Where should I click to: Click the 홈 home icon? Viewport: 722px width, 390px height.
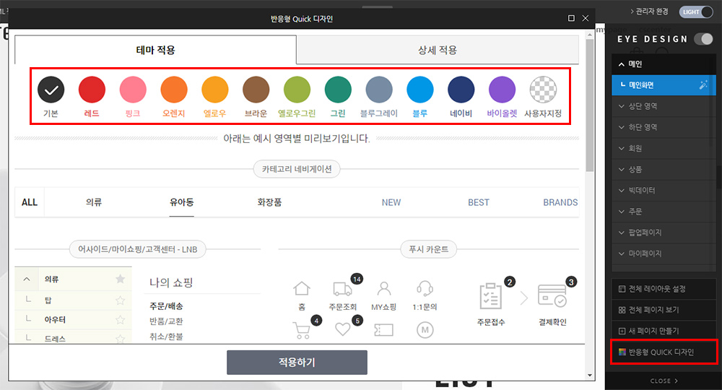pos(302,289)
